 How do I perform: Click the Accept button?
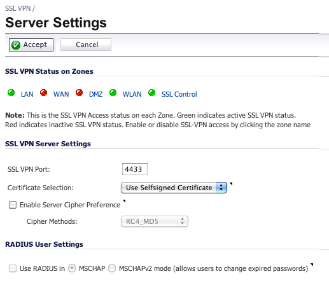[31, 45]
